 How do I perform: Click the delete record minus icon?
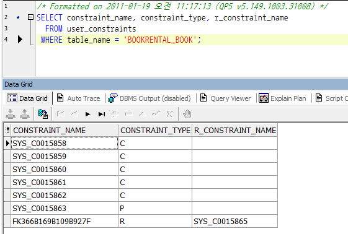[x=129, y=115]
